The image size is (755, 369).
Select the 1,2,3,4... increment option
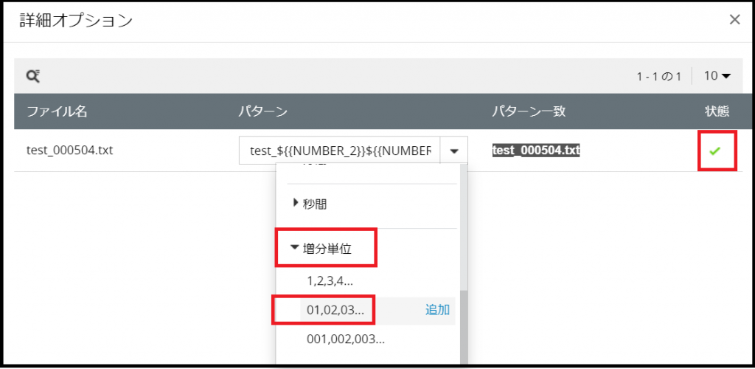pyautogui.click(x=330, y=280)
